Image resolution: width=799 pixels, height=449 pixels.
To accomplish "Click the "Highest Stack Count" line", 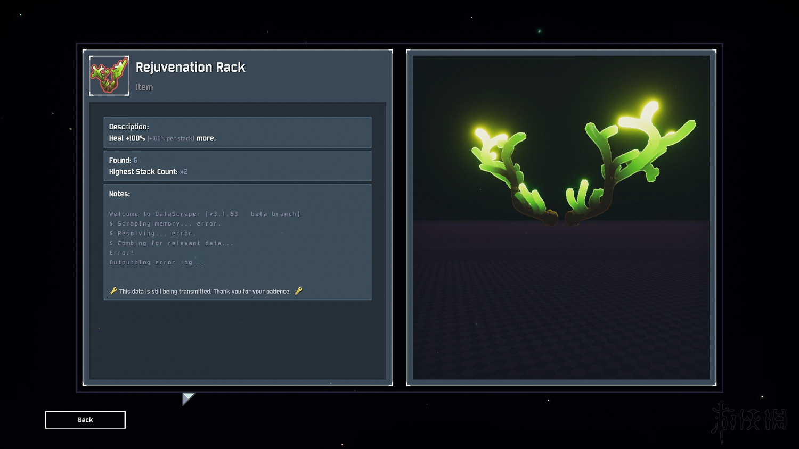I will point(148,172).
